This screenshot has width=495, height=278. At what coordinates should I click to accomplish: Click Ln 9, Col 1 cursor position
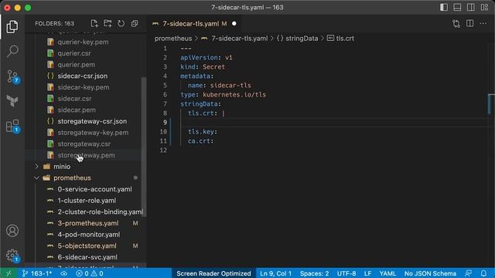point(275,273)
